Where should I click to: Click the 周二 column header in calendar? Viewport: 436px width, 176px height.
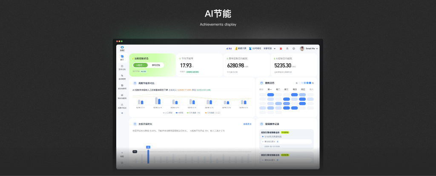[x=278, y=89]
